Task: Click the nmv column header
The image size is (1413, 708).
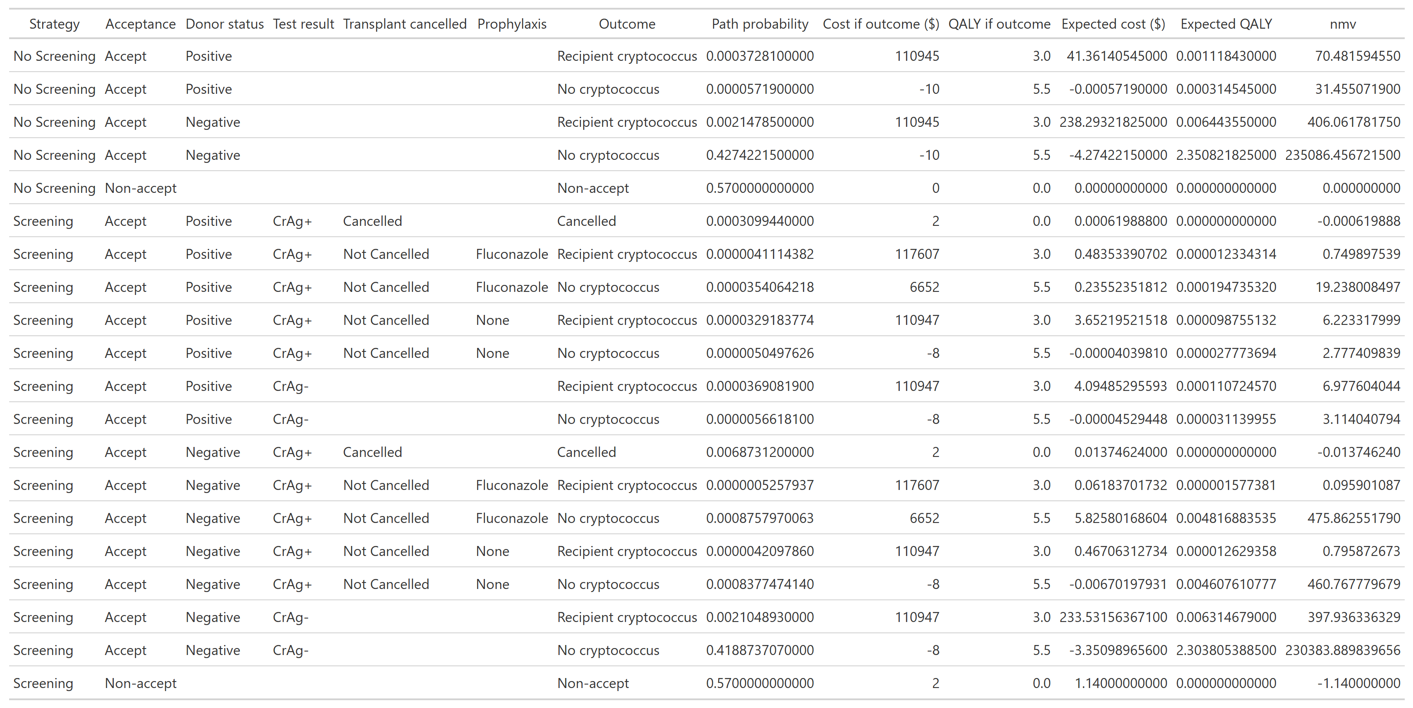Action: (x=1343, y=24)
